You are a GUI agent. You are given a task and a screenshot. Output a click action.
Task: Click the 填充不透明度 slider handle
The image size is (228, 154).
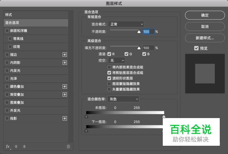[139, 48]
